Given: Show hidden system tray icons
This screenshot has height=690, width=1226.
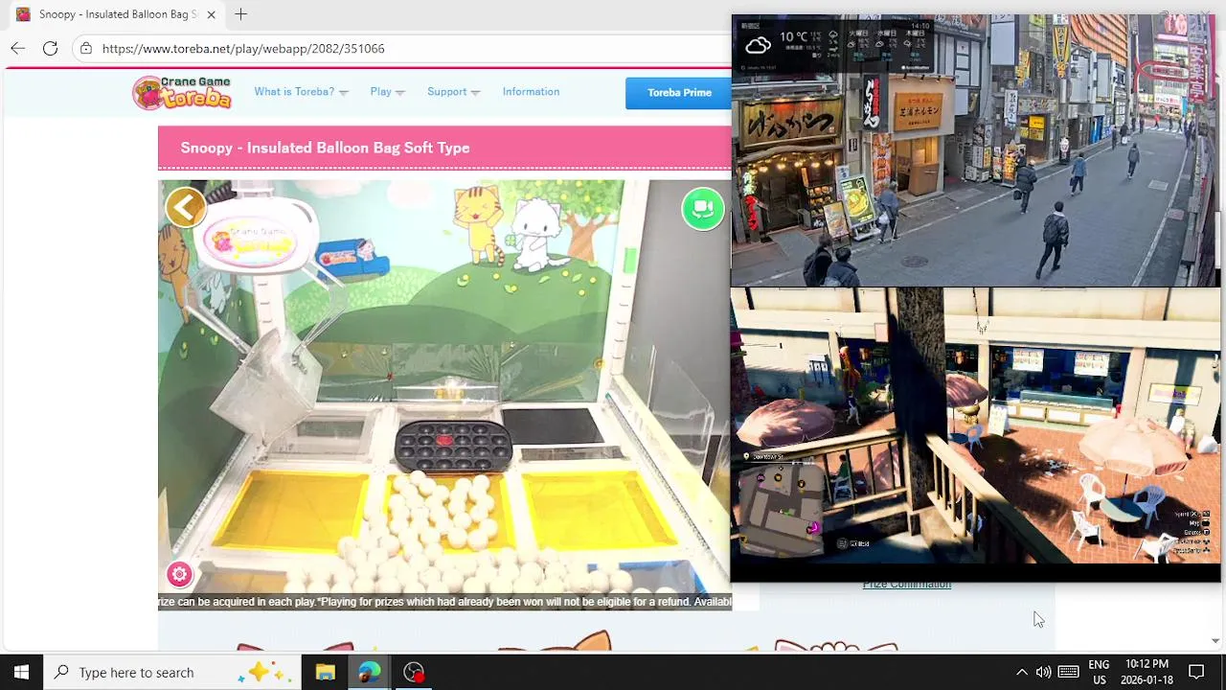Looking at the screenshot, I should point(1021,672).
